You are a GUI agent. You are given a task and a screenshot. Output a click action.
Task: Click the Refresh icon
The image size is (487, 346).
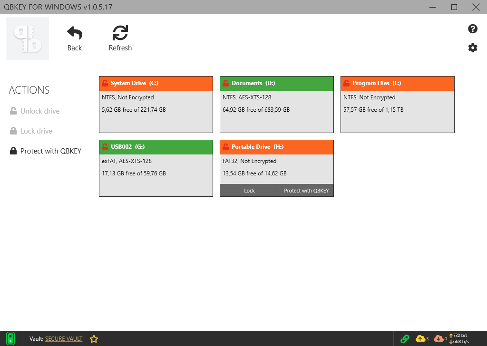pos(120,33)
